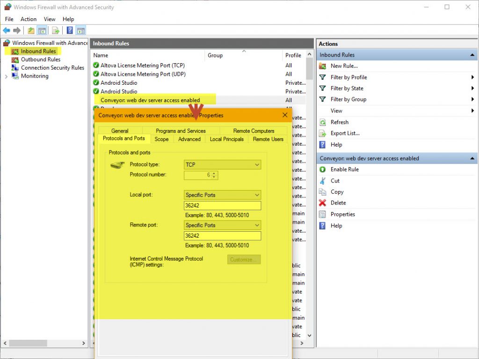Select the Altova License Metering Port (UDP) rule

click(143, 74)
